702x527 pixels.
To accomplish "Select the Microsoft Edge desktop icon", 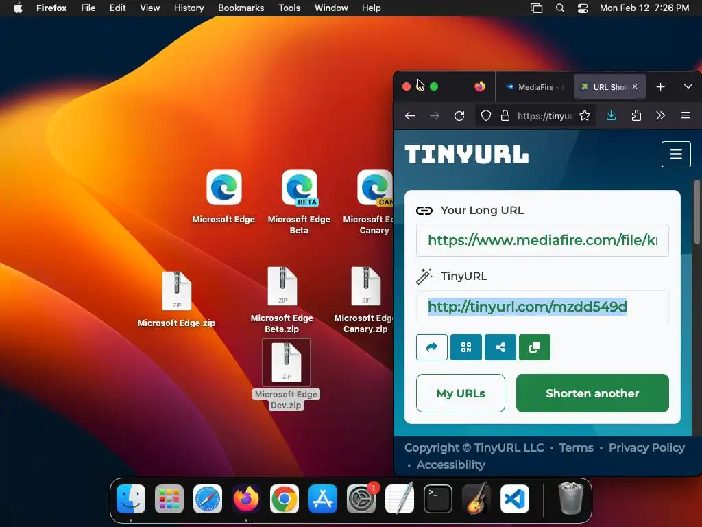I will click(x=224, y=196).
